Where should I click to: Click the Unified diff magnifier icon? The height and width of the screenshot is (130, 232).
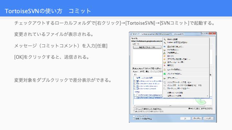[x=165, y=42]
